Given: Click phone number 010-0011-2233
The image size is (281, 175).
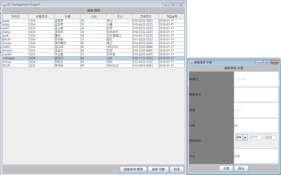Looking at the screenshot, I should coord(145,36).
